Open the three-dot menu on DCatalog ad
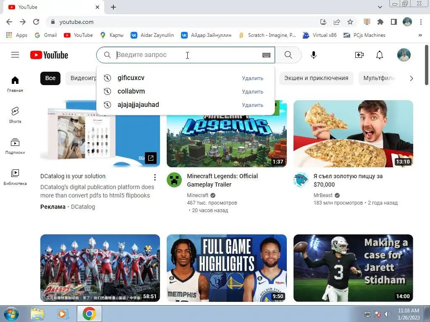This screenshot has height=322, width=430. 155,177
